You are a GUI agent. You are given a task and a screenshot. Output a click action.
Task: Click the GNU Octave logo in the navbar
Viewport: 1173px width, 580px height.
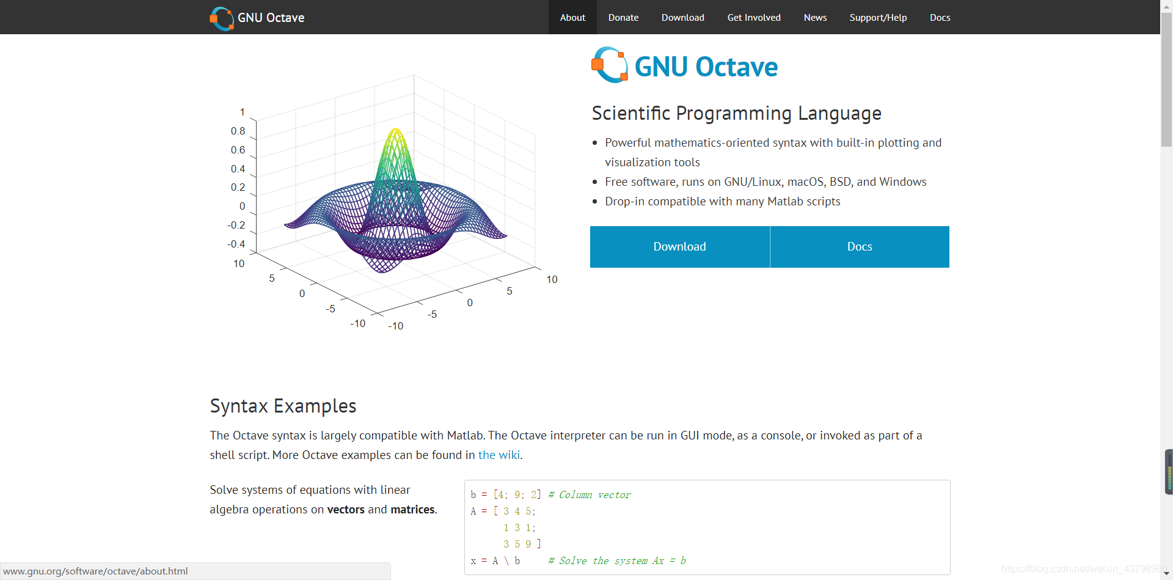[257, 18]
